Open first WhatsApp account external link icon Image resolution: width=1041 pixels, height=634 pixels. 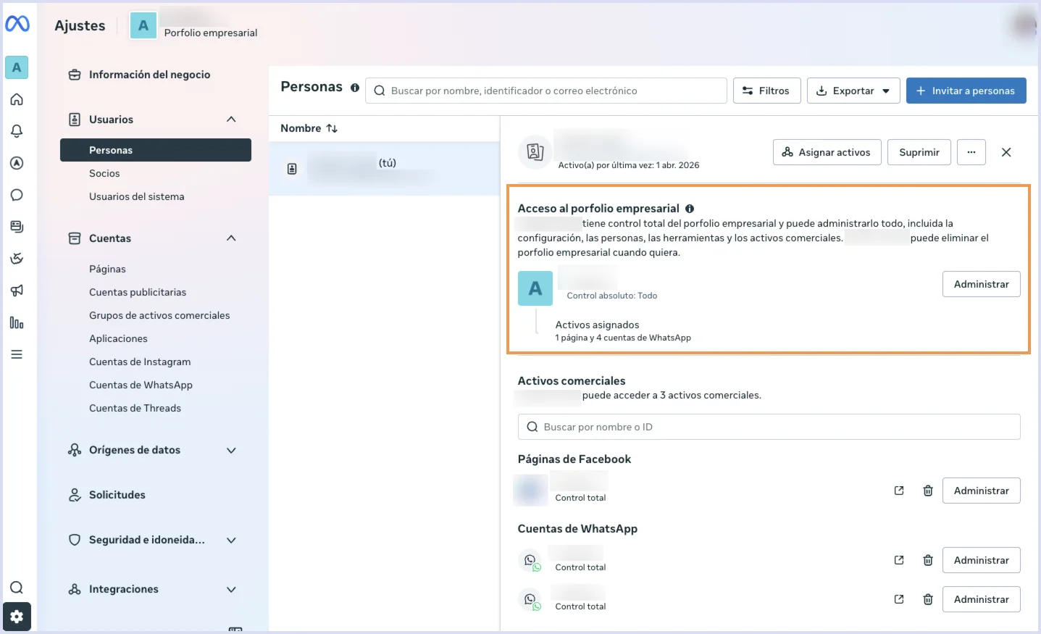pyautogui.click(x=899, y=560)
